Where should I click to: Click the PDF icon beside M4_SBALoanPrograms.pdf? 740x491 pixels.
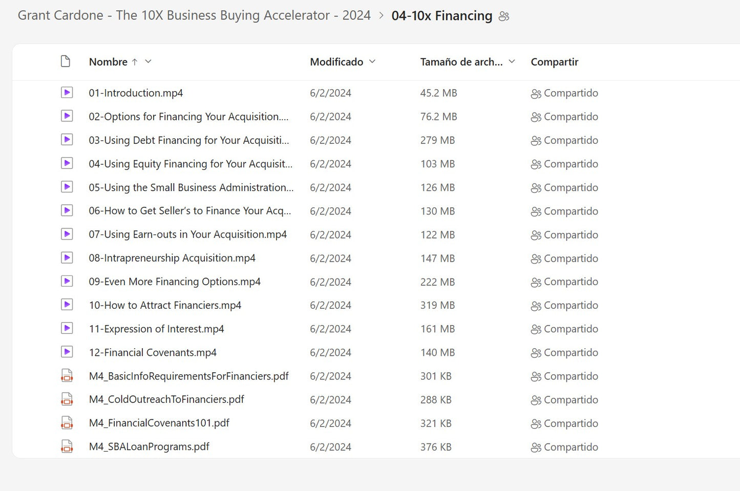pos(67,446)
